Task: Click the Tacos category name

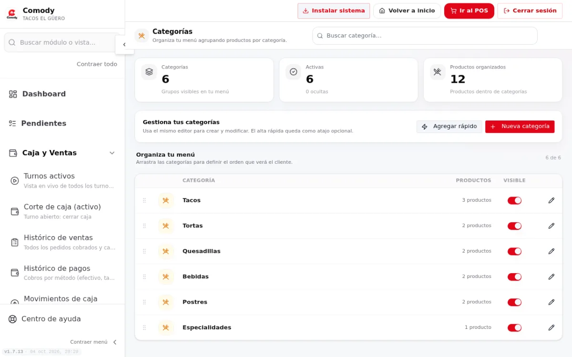Action: [192, 200]
